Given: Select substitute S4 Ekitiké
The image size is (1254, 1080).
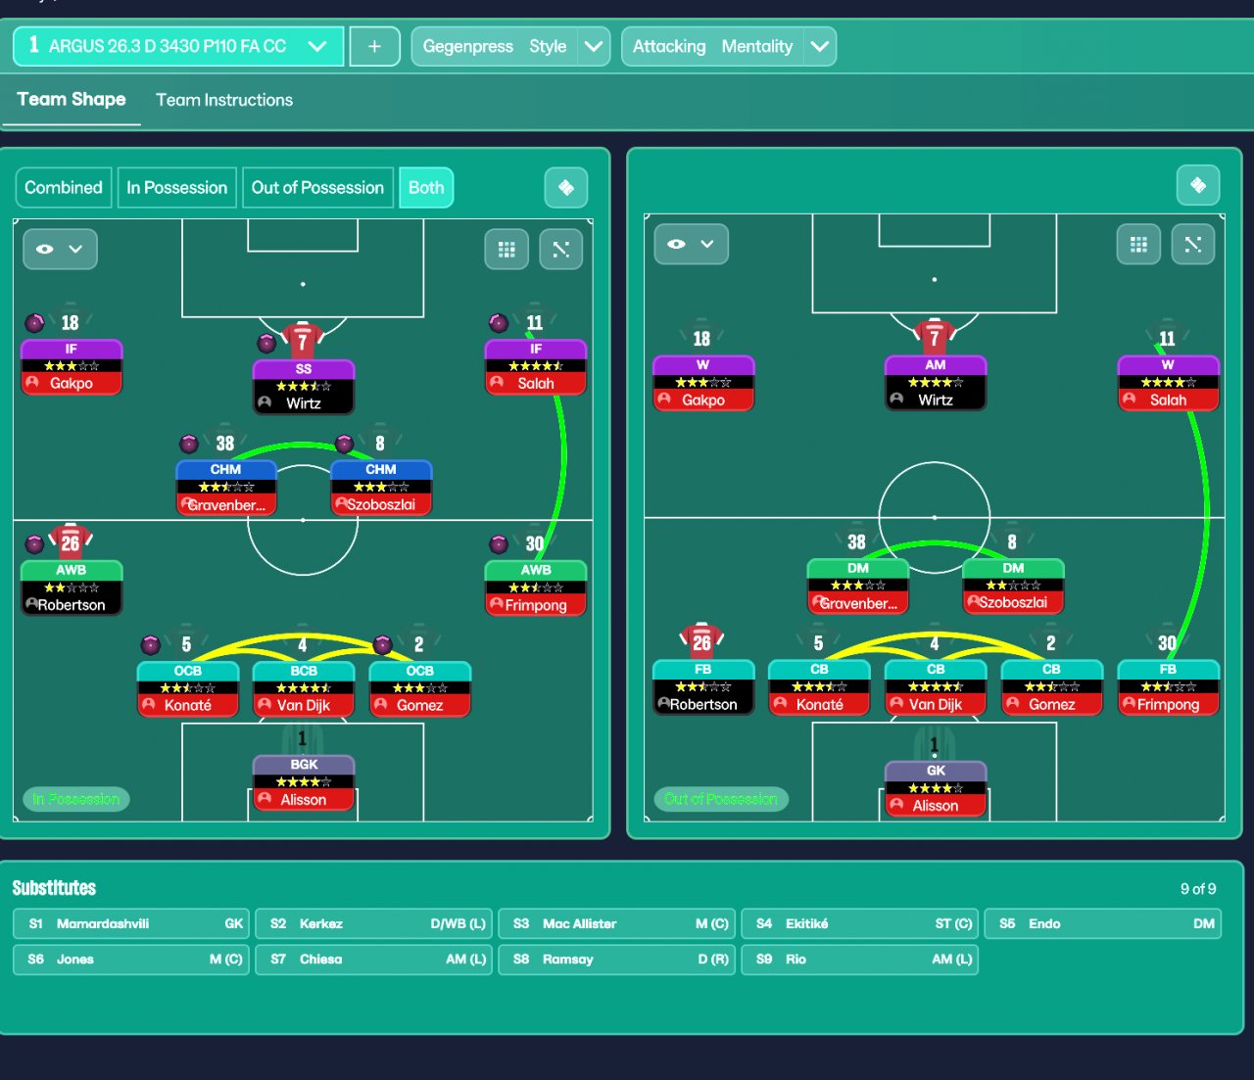Looking at the screenshot, I should [860, 923].
